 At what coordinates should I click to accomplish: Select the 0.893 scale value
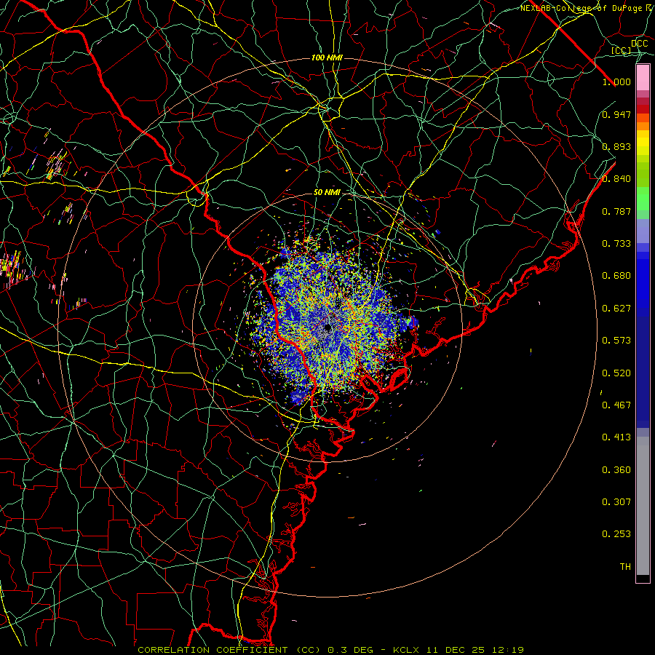tap(616, 146)
